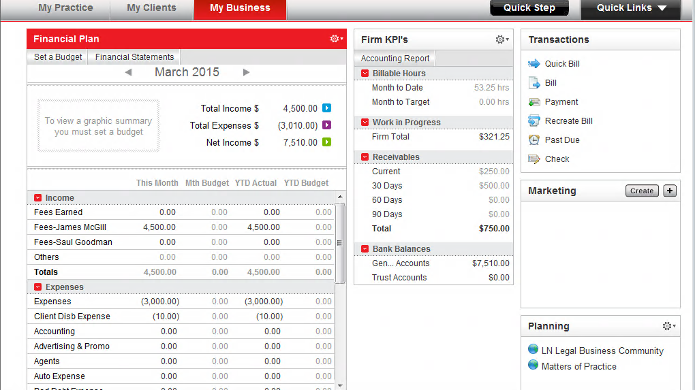Switch to the My Practice tab
The height and width of the screenshot is (390, 695).
point(65,9)
